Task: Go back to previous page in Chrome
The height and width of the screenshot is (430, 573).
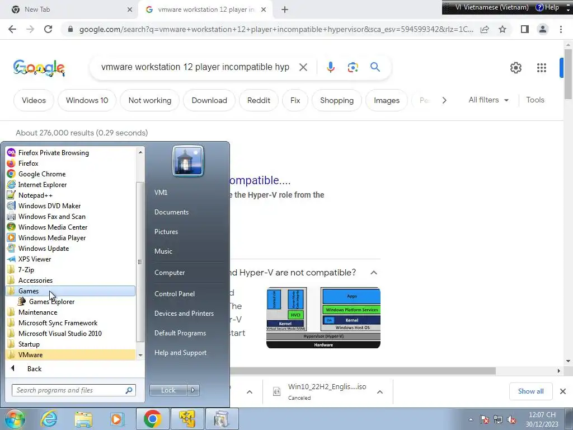Action: (x=12, y=29)
